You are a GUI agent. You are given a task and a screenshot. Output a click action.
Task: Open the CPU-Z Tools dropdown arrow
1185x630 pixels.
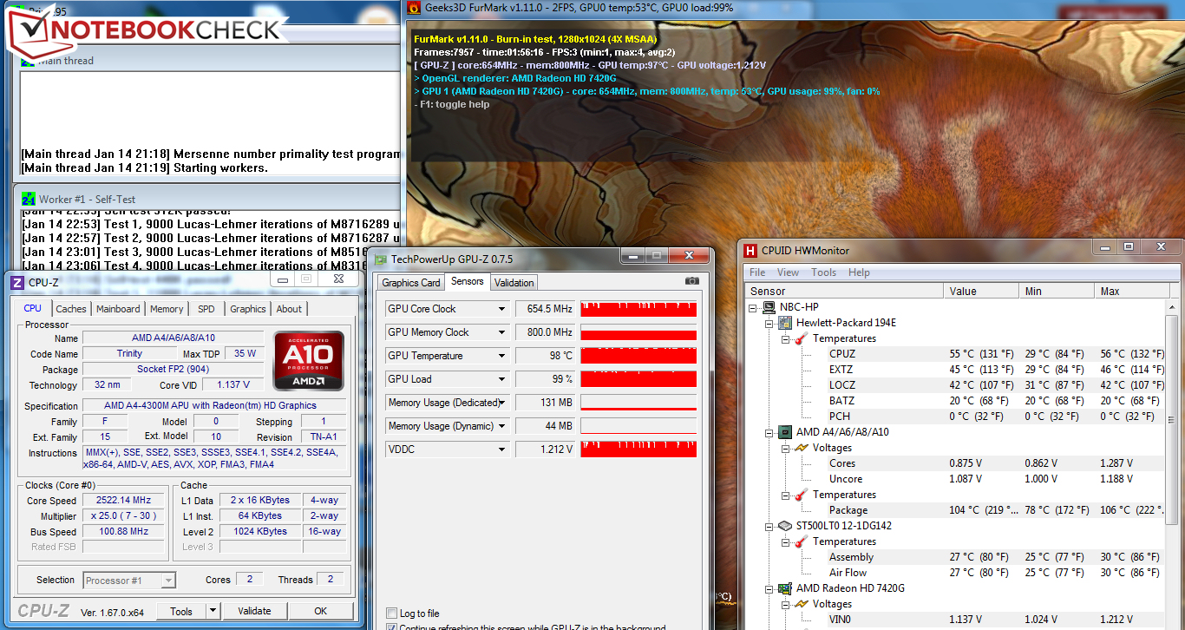[212, 611]
